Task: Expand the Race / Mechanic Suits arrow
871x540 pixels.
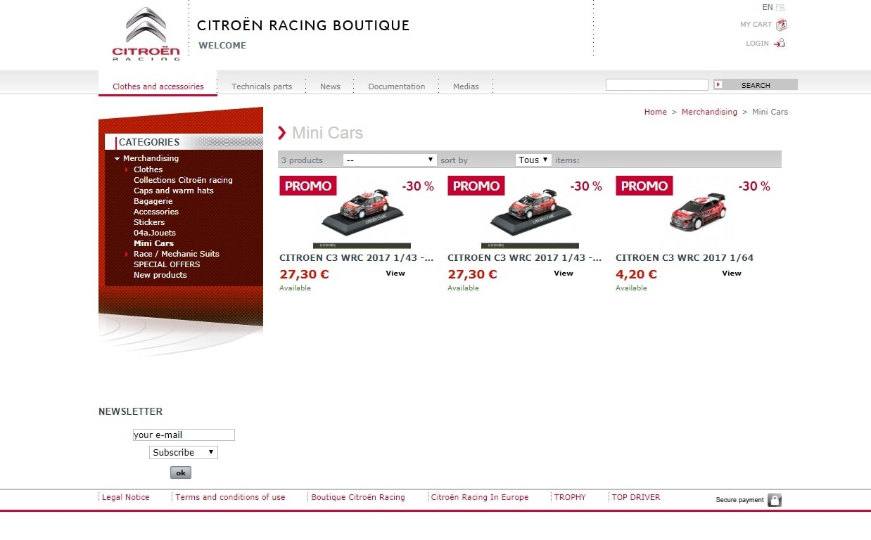Action: [x=127, y=254]
